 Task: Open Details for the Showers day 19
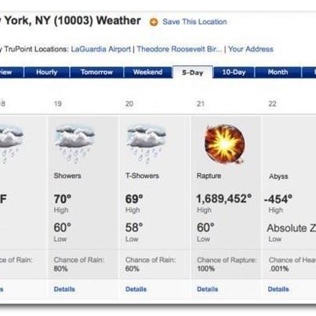[64, 289]
